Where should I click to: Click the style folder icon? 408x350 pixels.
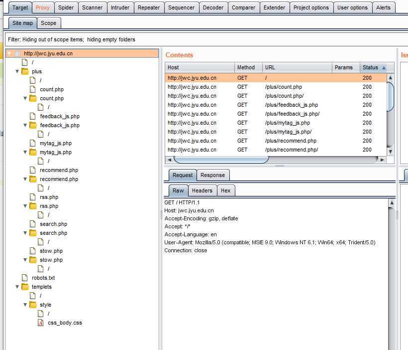pyautogui.click(x=33, y=304)
